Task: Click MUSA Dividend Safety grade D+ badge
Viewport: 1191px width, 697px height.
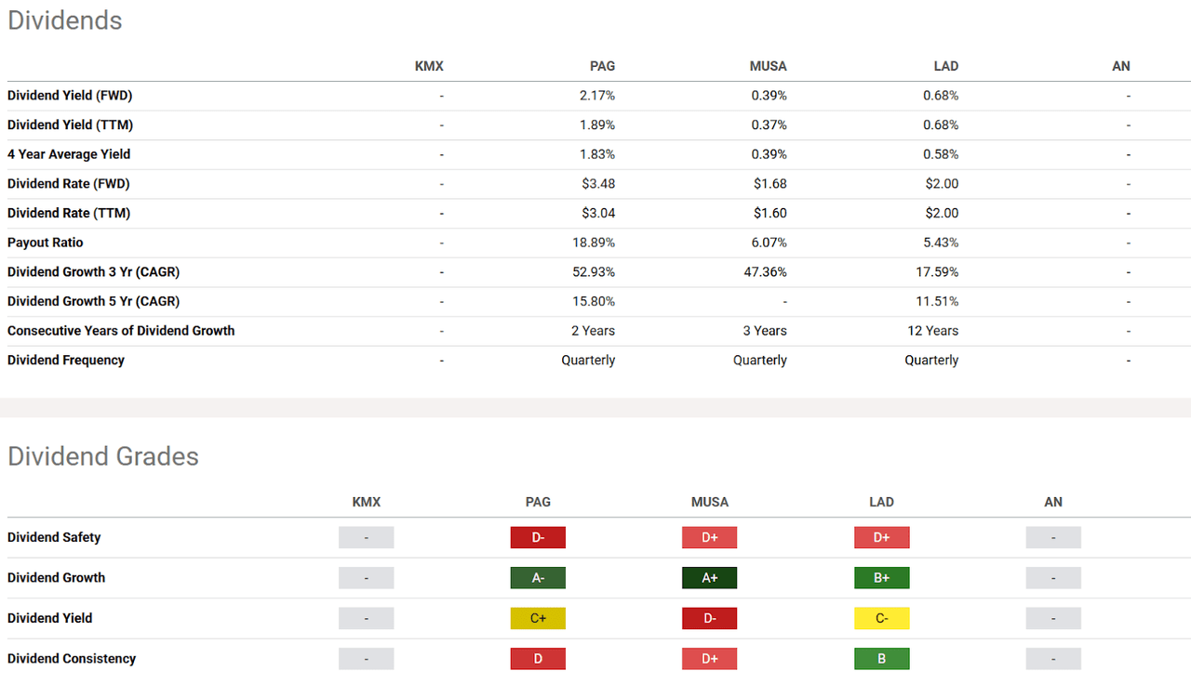Action: (x=710, y=537)
